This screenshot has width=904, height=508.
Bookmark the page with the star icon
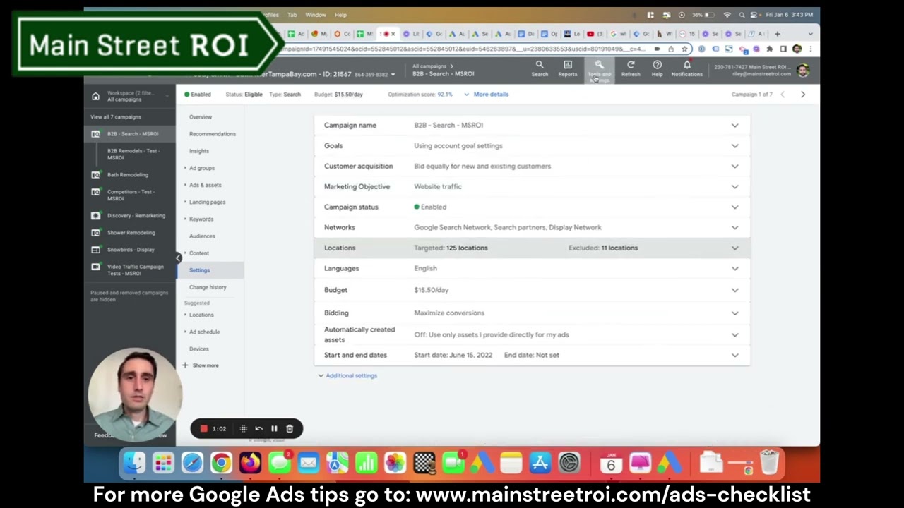click(684, 49)
